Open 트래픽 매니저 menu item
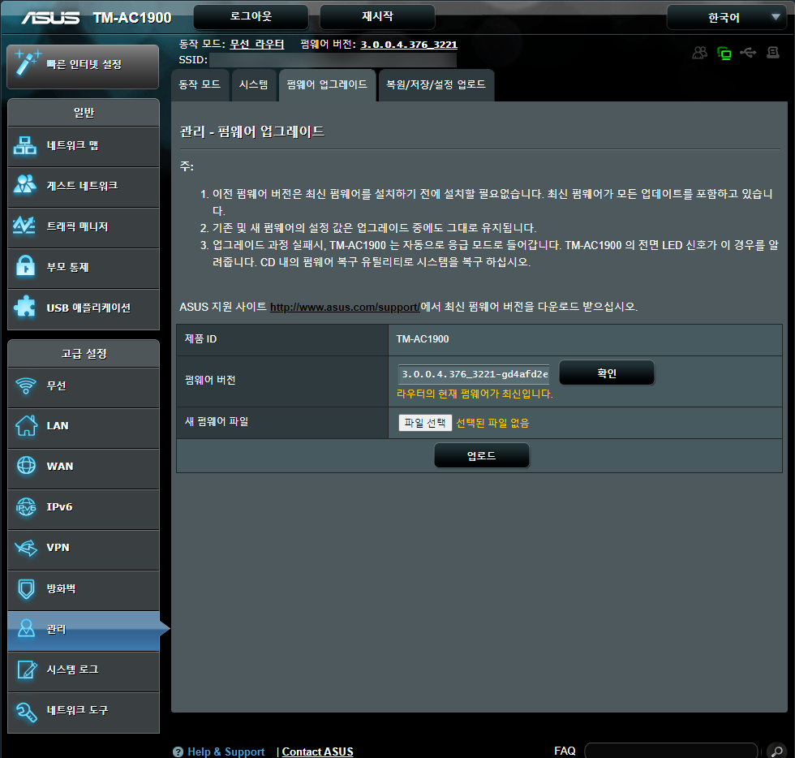The height and width of the screenshot is (758, 795). coord(84,226)
